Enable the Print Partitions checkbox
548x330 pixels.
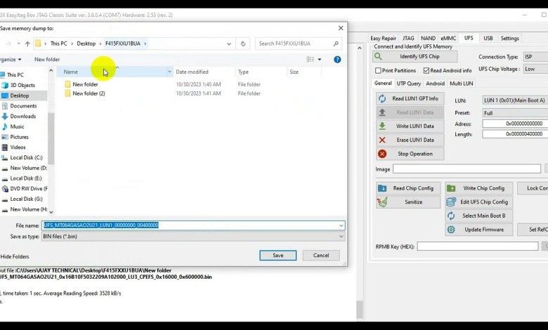[x=379, y=70]
